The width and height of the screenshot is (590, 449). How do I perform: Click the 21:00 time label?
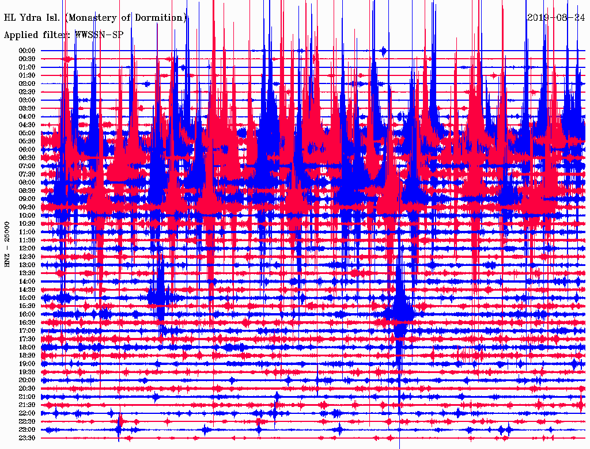(27, 397)
